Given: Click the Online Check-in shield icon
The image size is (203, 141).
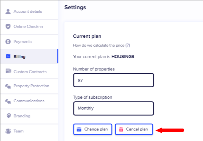Looking at the screenshot, I should click(x=8, y=27).
